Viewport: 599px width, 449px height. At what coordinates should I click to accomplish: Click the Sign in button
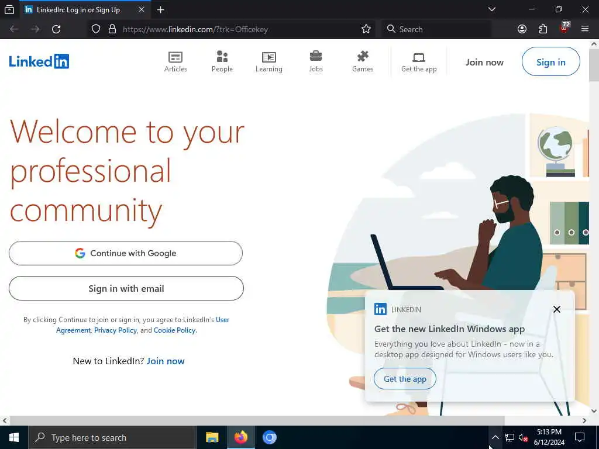[550, 62]
